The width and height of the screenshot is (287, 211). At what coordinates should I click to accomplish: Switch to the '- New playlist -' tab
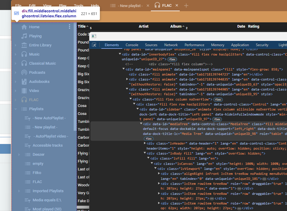pyautogui.click(x=130, y=6)
